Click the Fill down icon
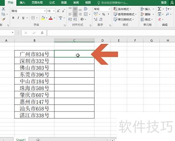Image resolution: width=175 pixels, height=141 pixels. pos(159,14)
